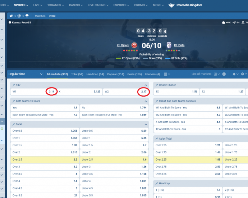Image resolution: width=248 pixels, height=198 pixels.
Task: Open the Regular time dropdown
Action: pyautogui.click(x=25, y=74)
